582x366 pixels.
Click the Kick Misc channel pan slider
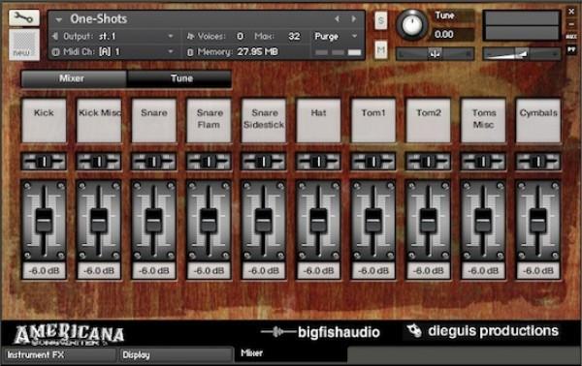99,162
